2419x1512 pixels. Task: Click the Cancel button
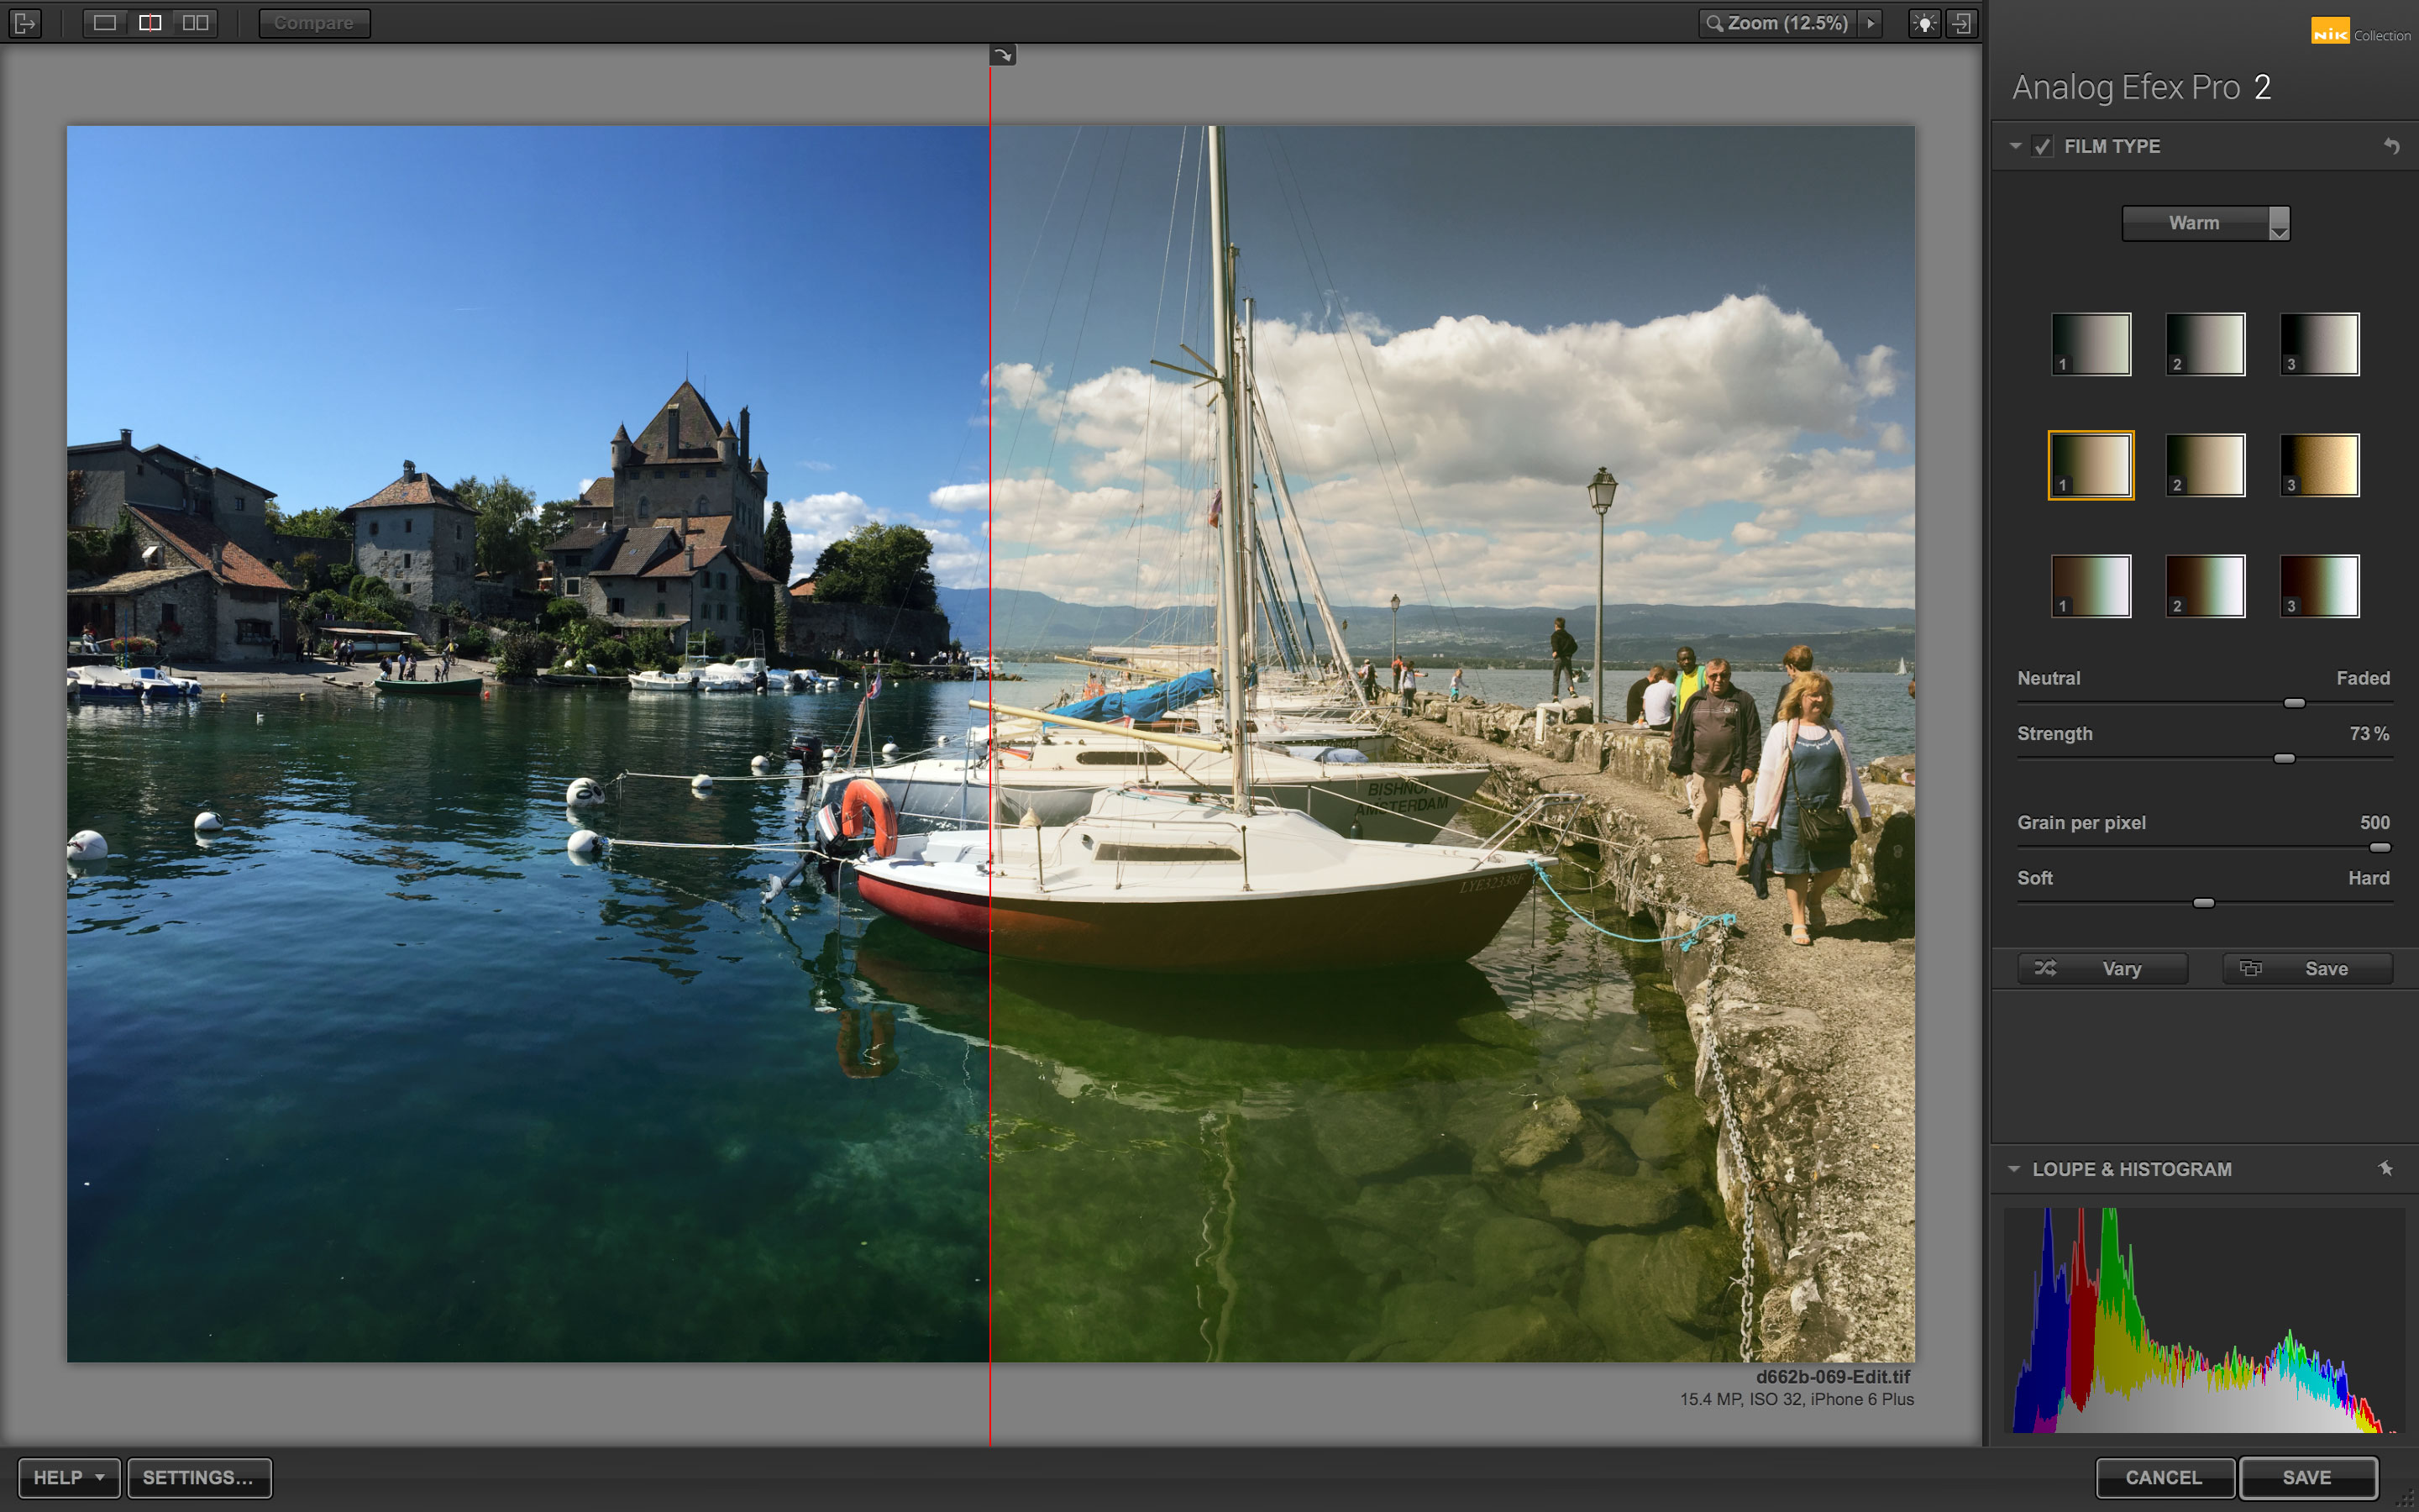2163,1477
